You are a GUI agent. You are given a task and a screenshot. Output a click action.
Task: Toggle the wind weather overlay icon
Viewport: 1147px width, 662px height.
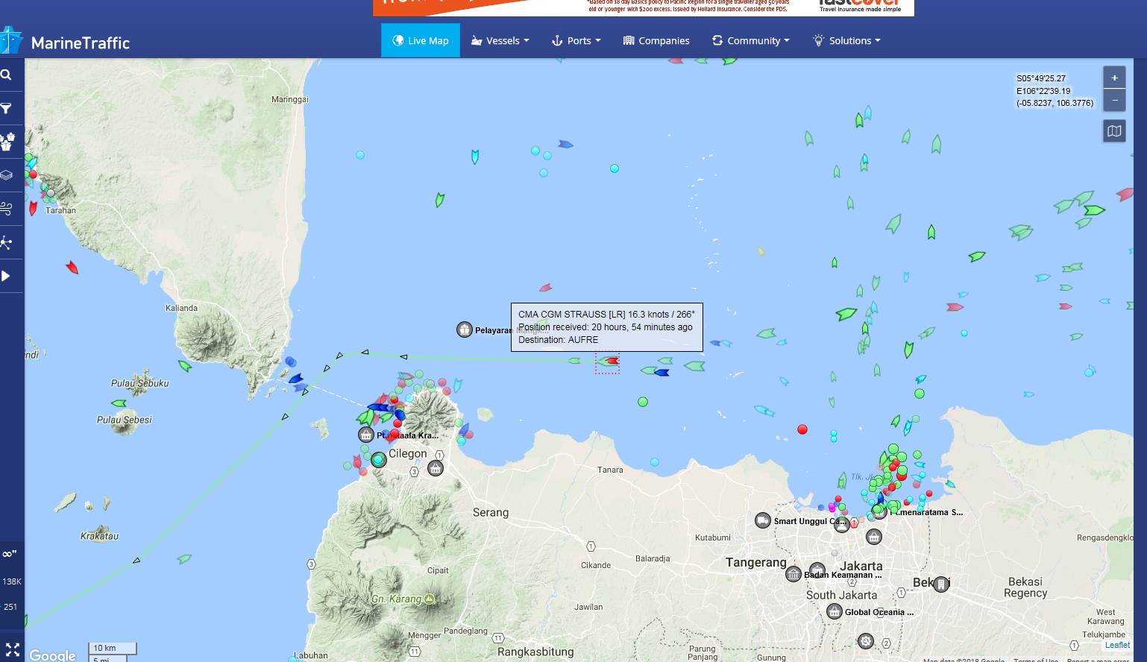point(7,209)
